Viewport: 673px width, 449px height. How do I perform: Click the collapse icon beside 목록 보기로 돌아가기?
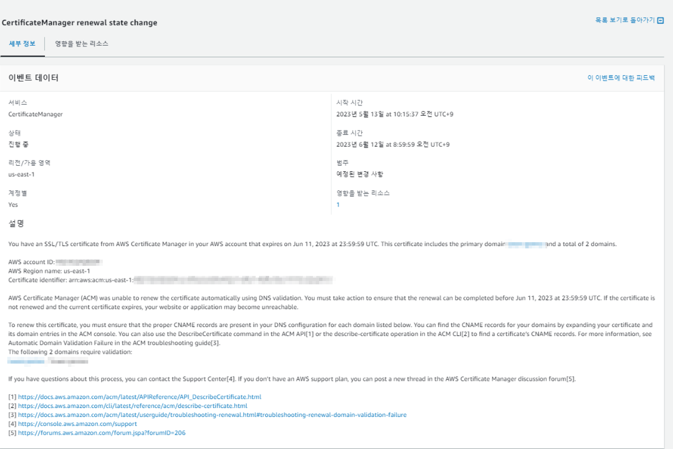(661, 21)
